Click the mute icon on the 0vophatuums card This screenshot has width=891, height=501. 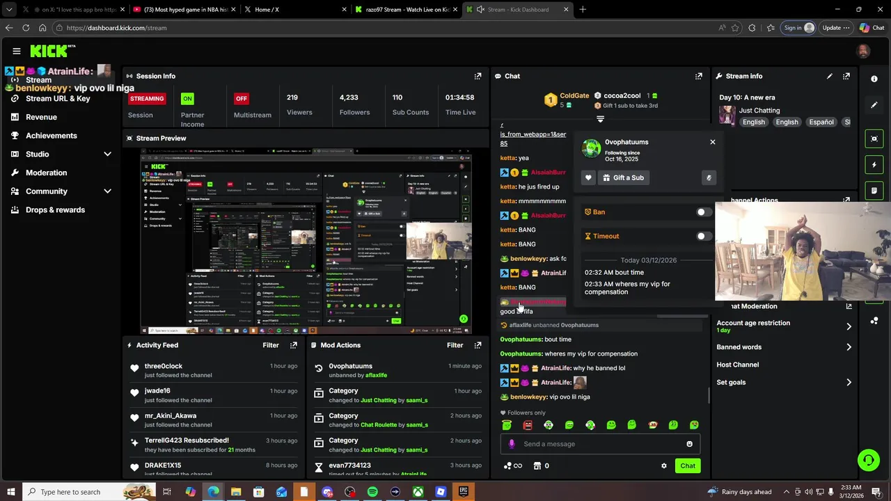pyautogui.click(x=709, y=177)
